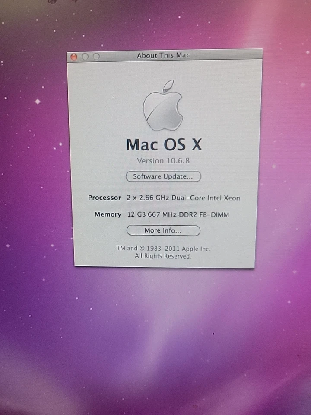Open More Info... for system details
This screenshot has height=415, width=311.
point(163,230)
